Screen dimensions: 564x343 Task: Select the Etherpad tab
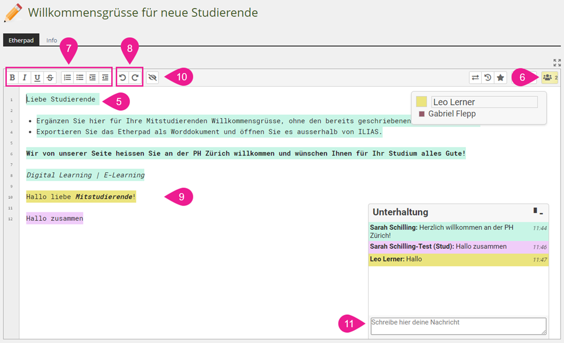(21, 41)
